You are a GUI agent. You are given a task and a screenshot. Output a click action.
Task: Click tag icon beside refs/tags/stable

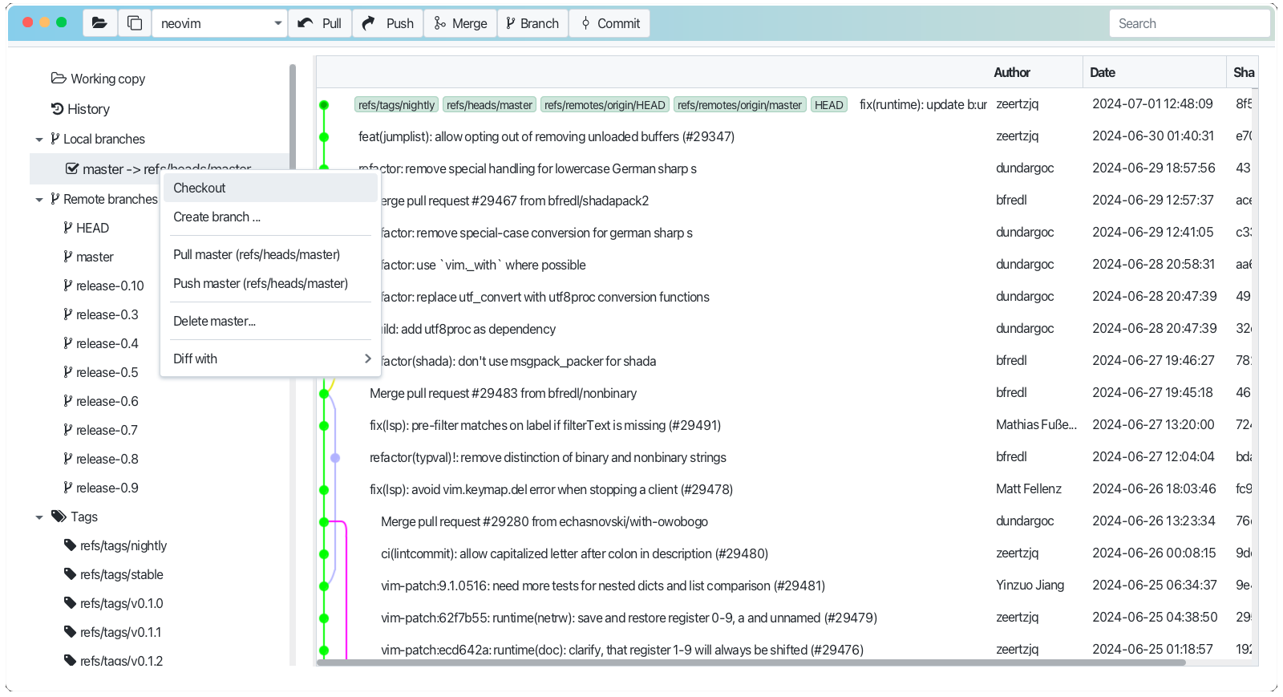tap(70, 574)
